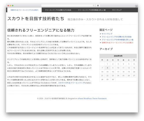Open rtPanel WordPress Theme Framework footer link

tap(92, 98)
